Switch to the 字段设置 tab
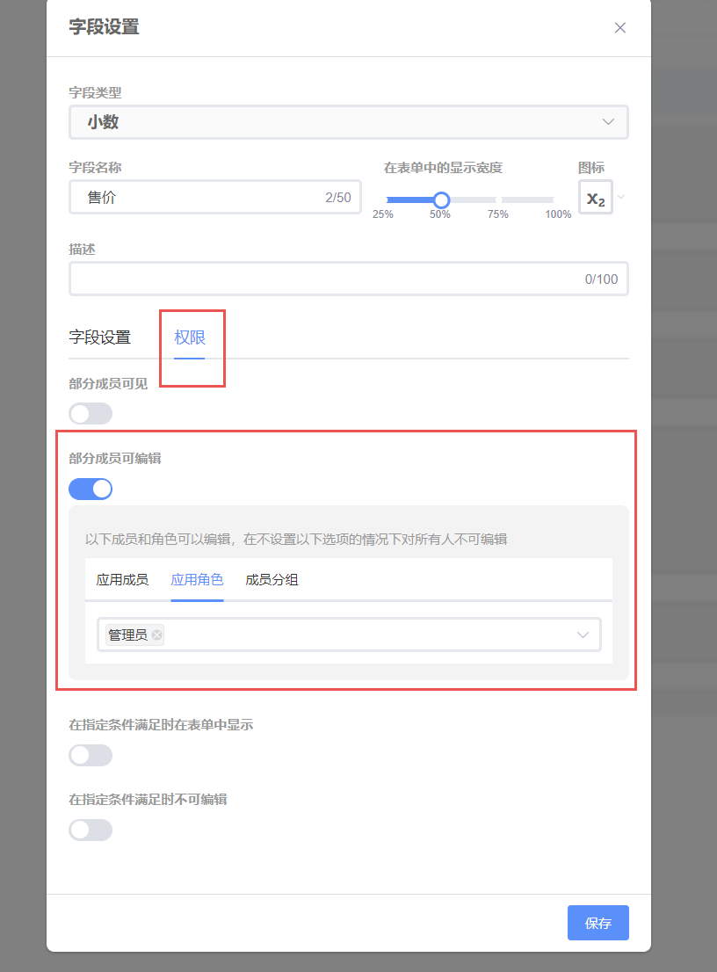The image size is (717, 972). (99, 337)
